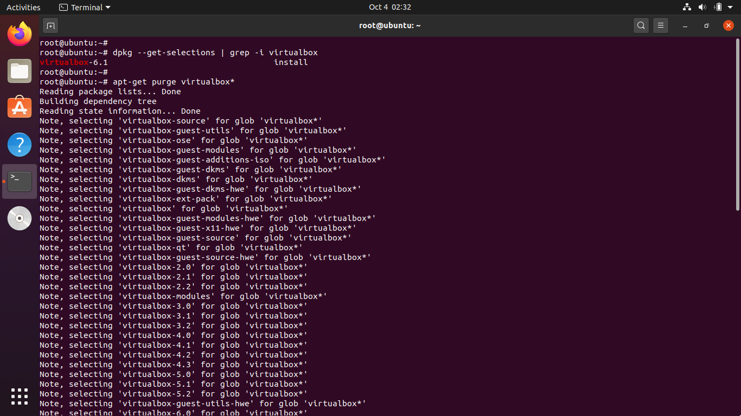Click the 'virtualbox-2.2' note line
The width and height of the screenshot is (741, 416).
tap(174, 287)
